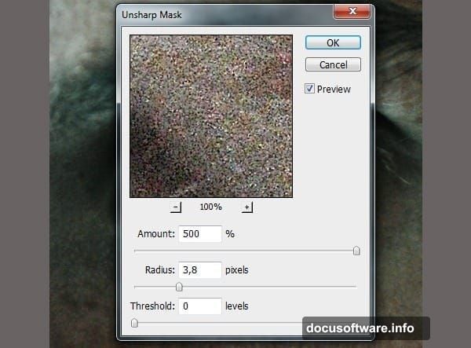The width and height of the screenshot is (471, 348).
Task: Click the Amount slider handle
Action: (x=356, y=251)
